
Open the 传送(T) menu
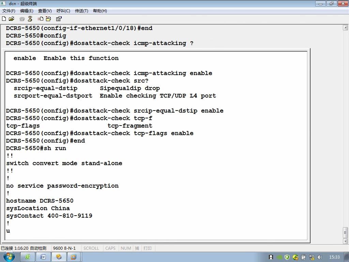pyautogui.click(x=81, y=11)
